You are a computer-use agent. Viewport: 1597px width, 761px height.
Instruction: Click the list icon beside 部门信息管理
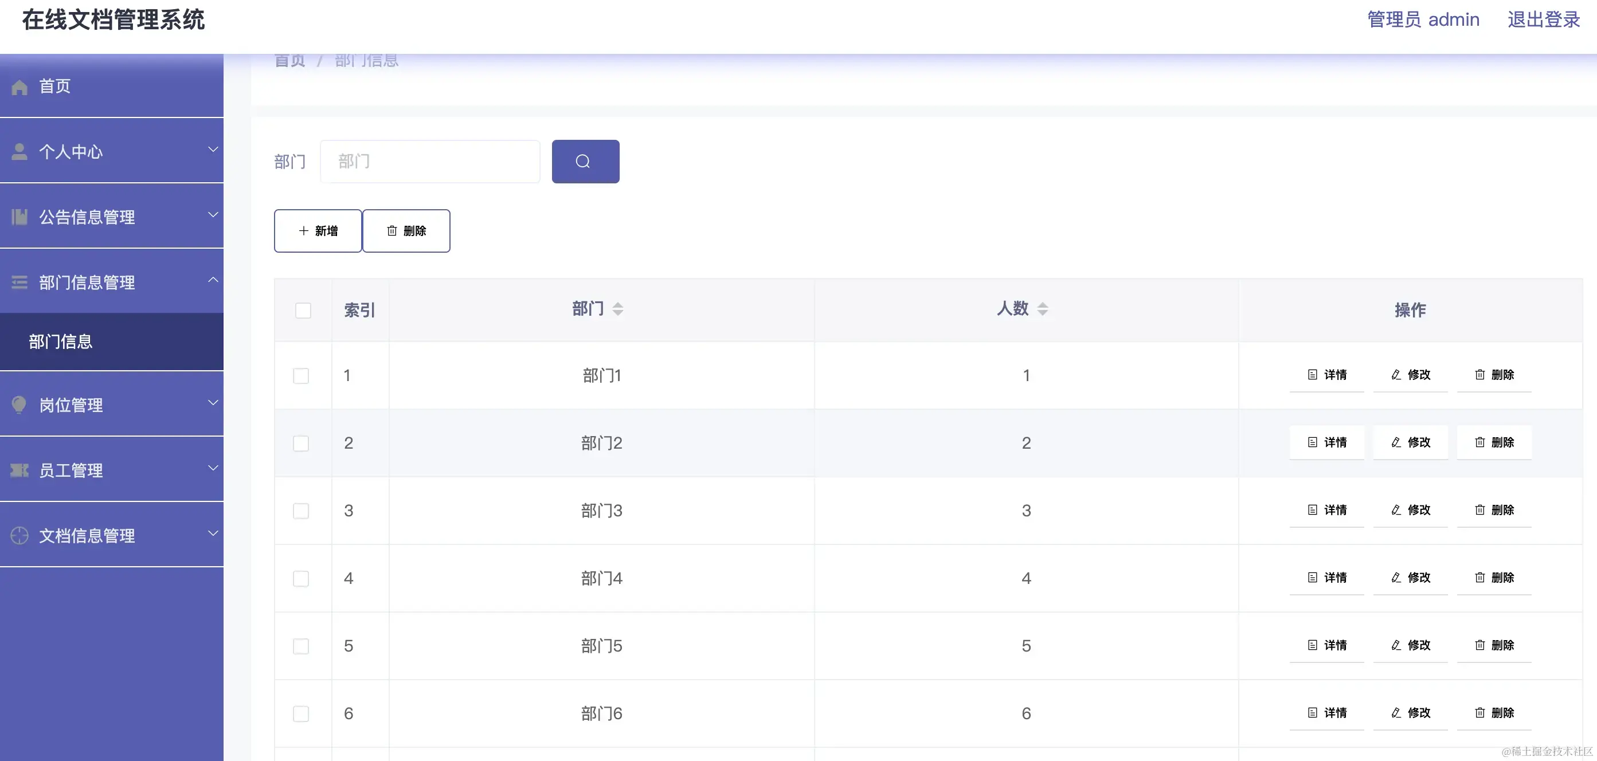[19, 282]
